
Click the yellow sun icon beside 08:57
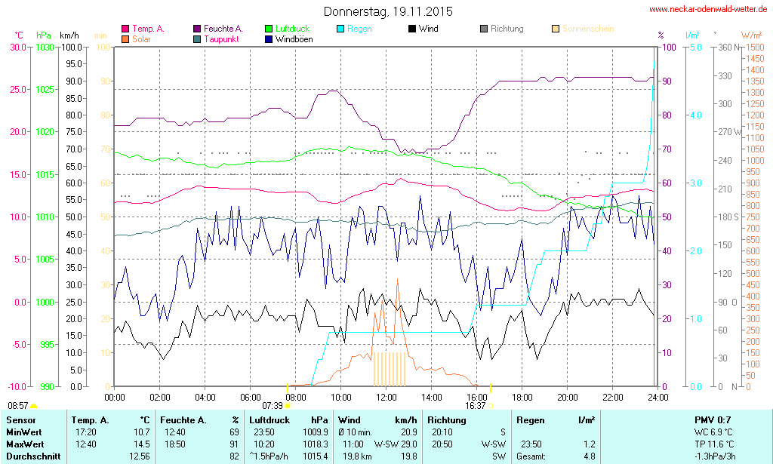pyautogui.click(x=33, y=407)
